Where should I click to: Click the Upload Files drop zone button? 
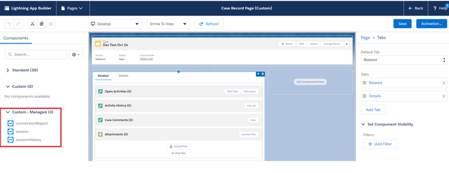[x=178, y=147]
